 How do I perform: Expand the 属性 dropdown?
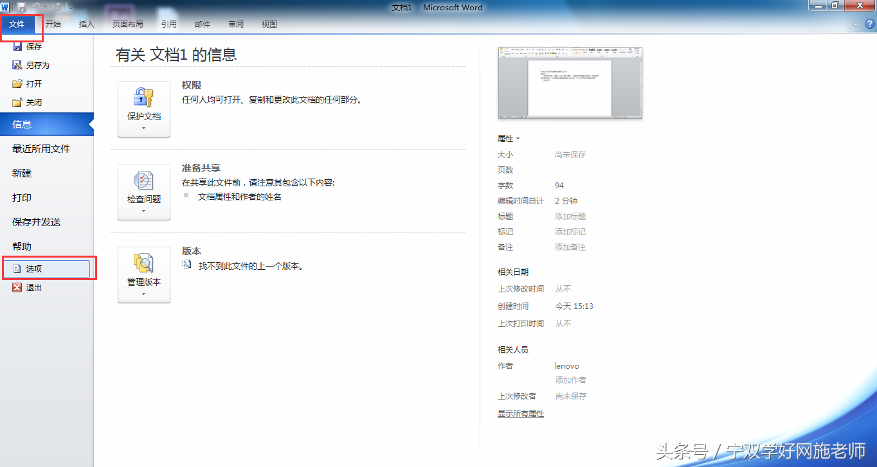509,138
